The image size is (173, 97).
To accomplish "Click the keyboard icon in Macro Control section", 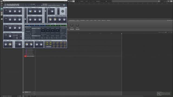I will click(49, 46).
